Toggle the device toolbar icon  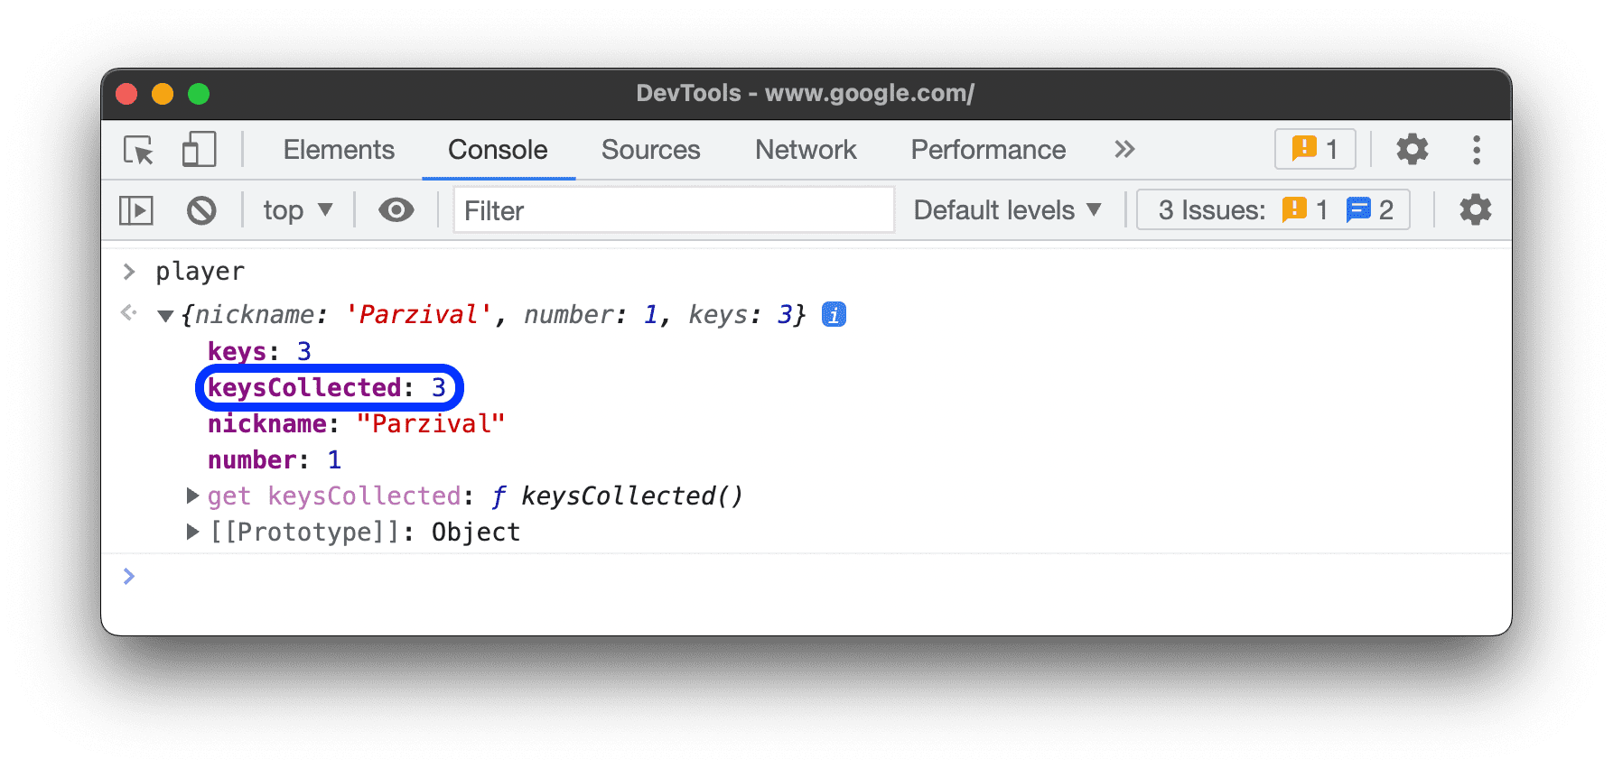click(199, 150)
